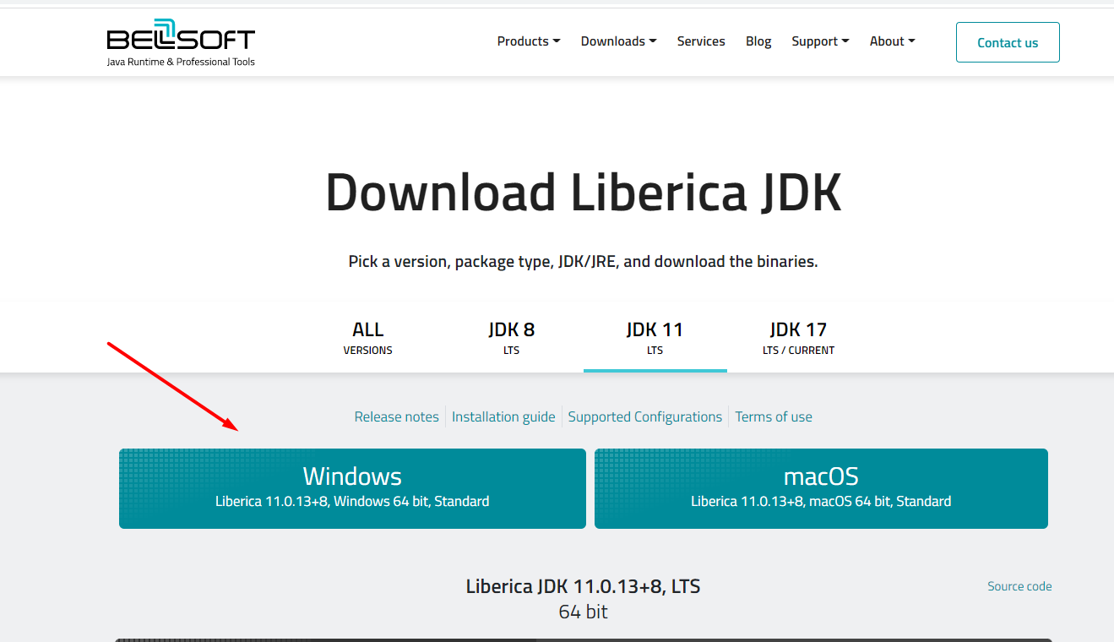Screen dimensions: 1114x642
Task: Download Liberica for Windows 64 bit
Action: coord(352,488)
